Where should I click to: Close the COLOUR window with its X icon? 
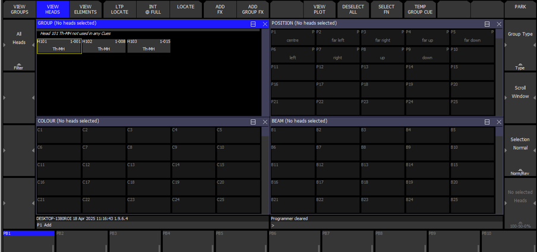click(265, 122)
